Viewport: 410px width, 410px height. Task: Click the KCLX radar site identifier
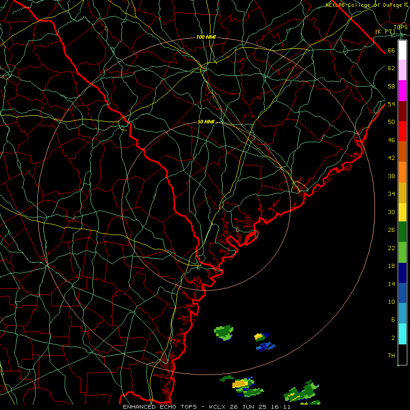point(218,407)
